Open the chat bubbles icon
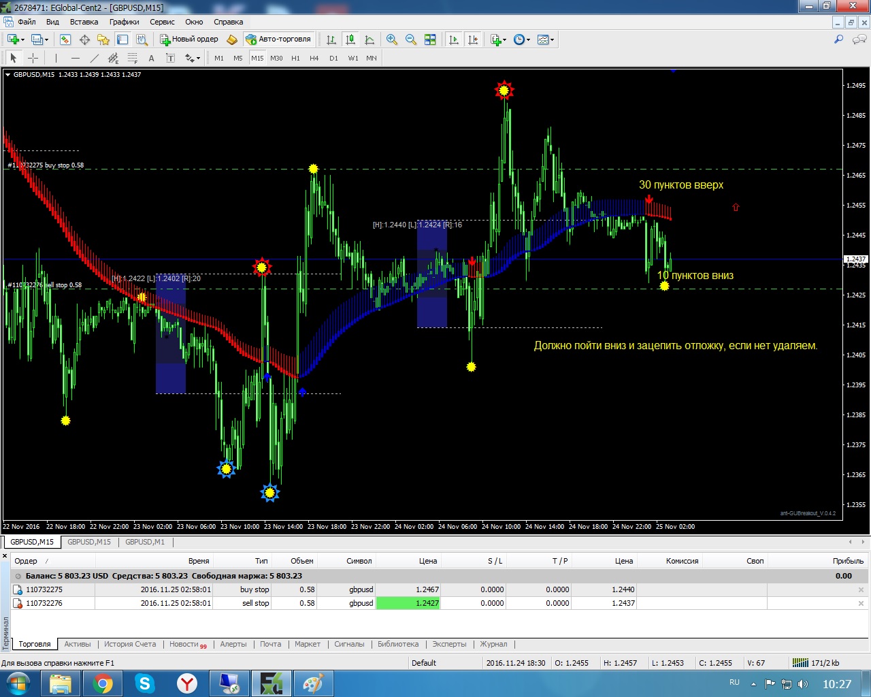The image size is (871, 697). tap(859, 39)
